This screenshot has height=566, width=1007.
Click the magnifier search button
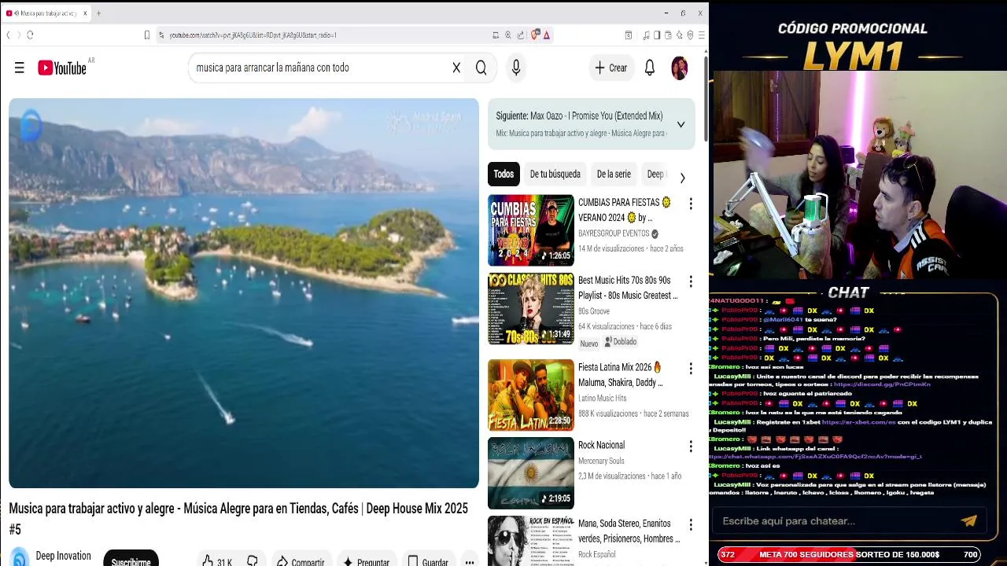coord(481,68)
